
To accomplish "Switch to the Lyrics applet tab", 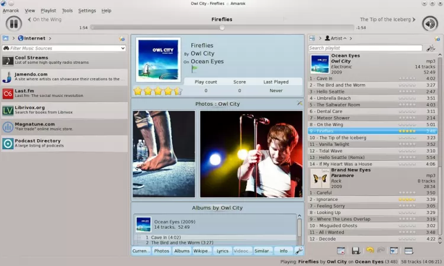I will pyautogui.click(x=223, y=251).
